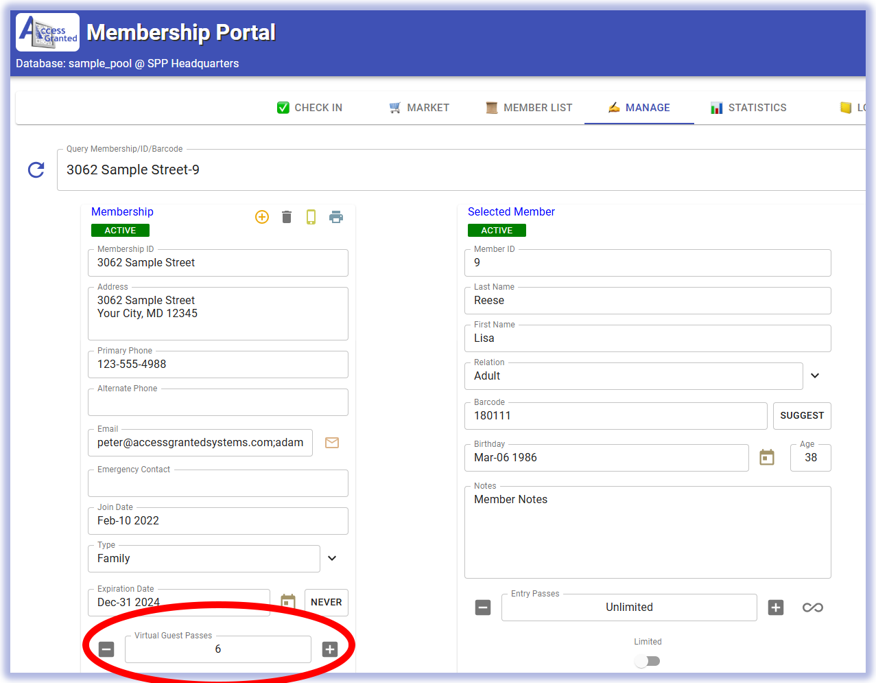Screen dimensions: 876x683
Task: Click the Address text area
Action: coord(218,314)
